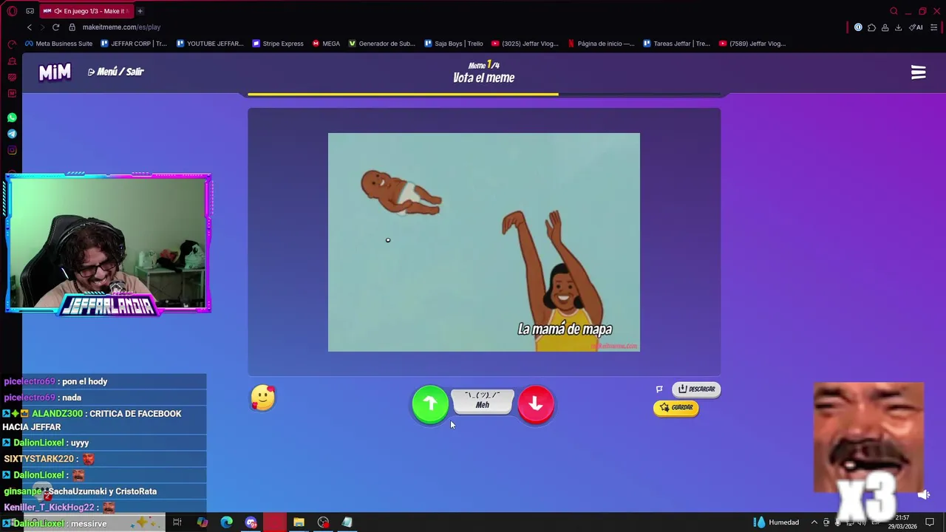Open browser easy setup menu icon

pos(934,27)
